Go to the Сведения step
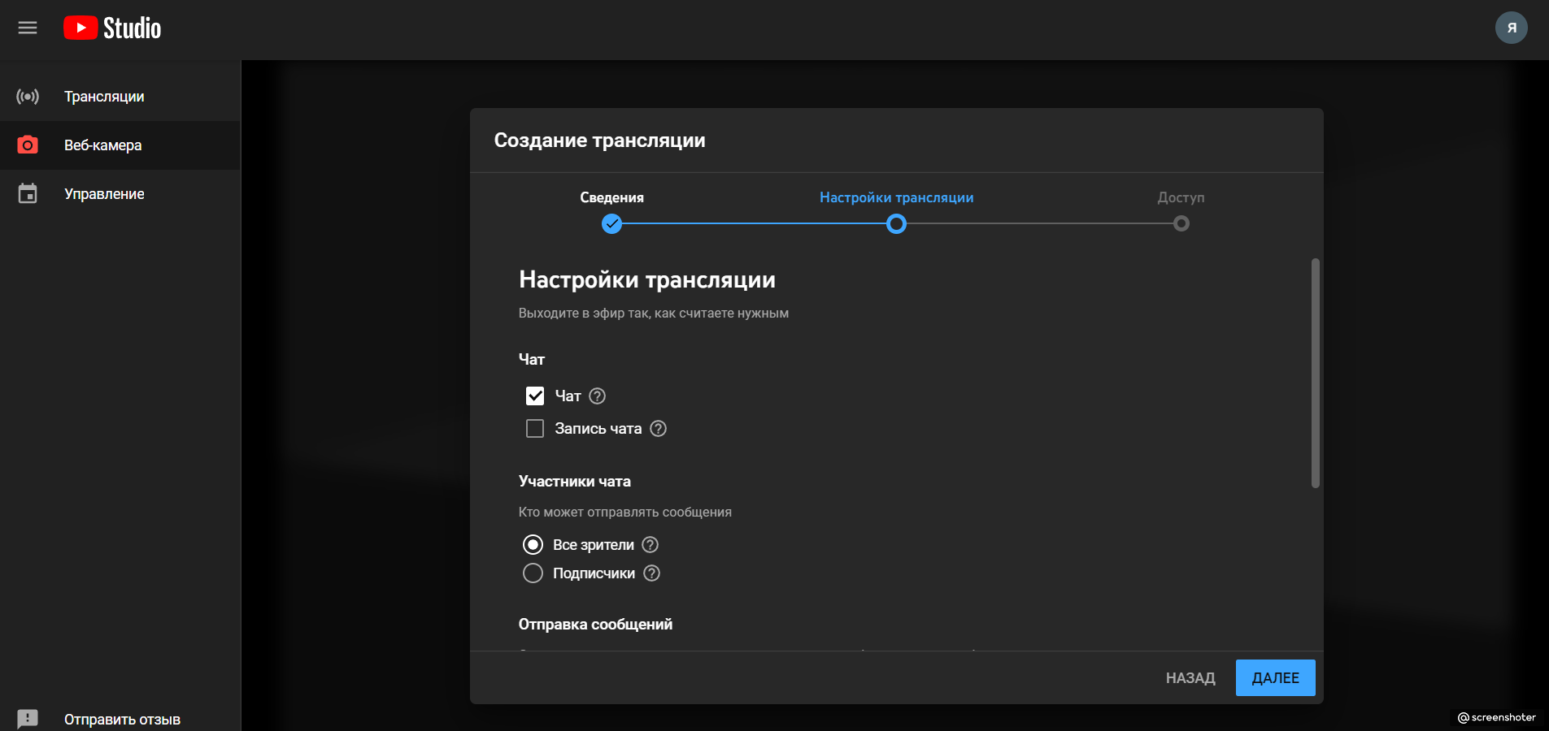1549x731 pixels. click(x=611, y=223)
